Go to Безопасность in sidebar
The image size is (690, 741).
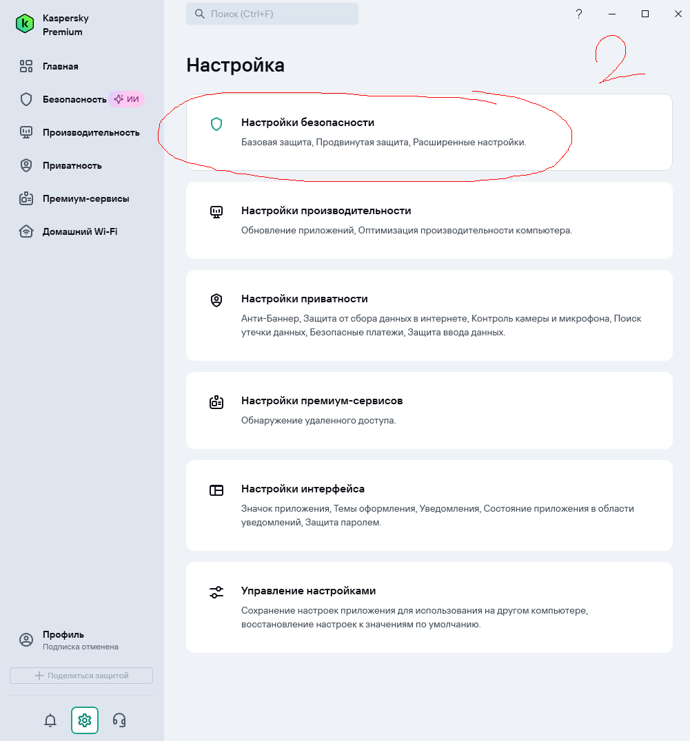[74, 99]
